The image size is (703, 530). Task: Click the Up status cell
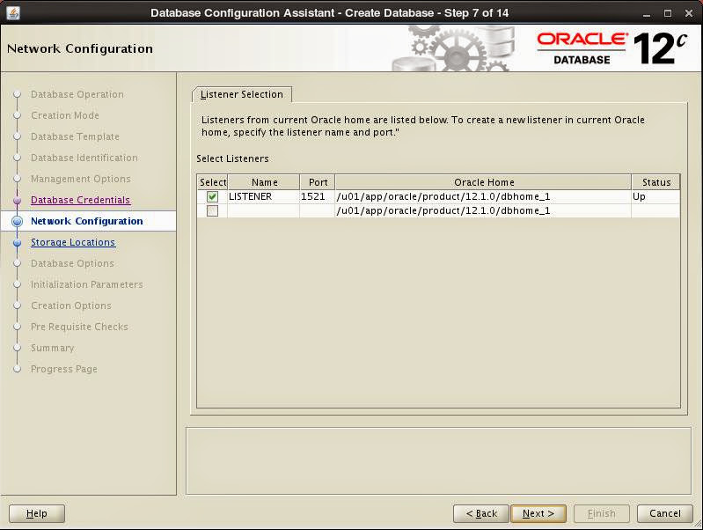pos(655,196)
